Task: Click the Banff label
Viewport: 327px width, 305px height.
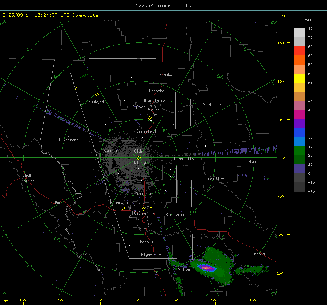Action: tap(60, 202)
